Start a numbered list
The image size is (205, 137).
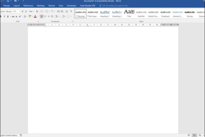(x=47, y=11)
